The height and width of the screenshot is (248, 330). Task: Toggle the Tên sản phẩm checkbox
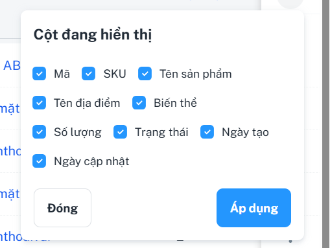pos(145,74)
